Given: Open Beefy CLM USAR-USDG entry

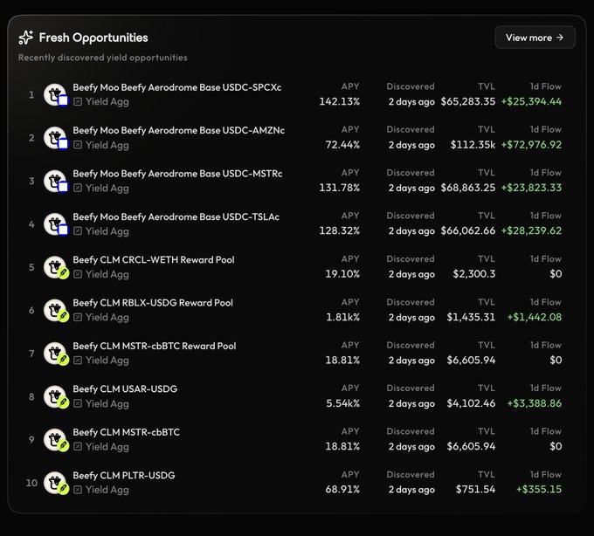Looking at the screenshot, I should coord(125,389).
